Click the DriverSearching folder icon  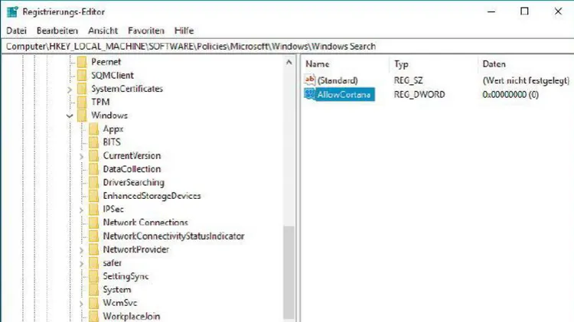pyautogui.click(x=93, y=182)
